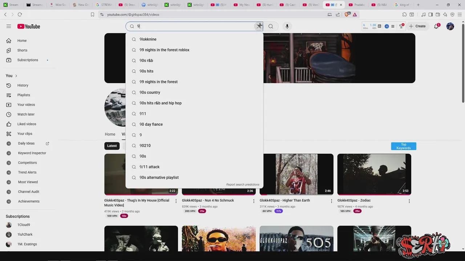Screen dimensions: 465x261
Task: Select the Latest filter chip
Action: point(112,146)
